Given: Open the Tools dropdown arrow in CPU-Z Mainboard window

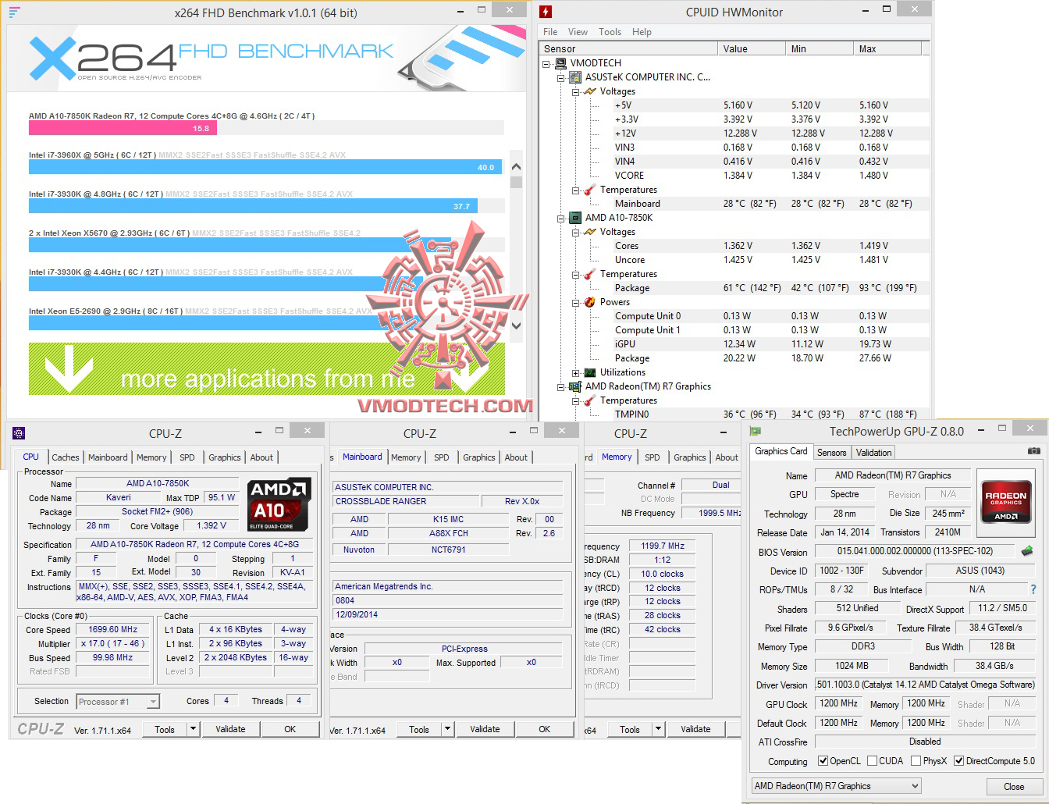Looking at the screenshot, I should 447,729.
